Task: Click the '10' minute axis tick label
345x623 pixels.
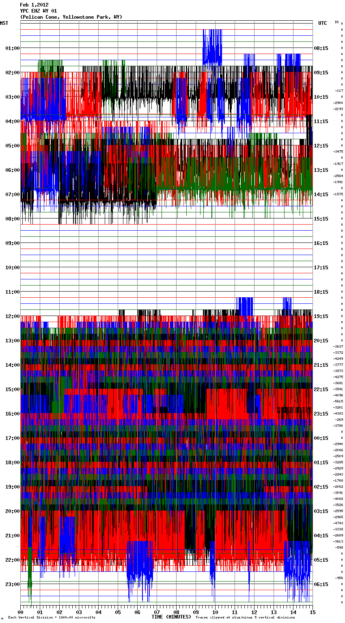Action: click(215, 612)
